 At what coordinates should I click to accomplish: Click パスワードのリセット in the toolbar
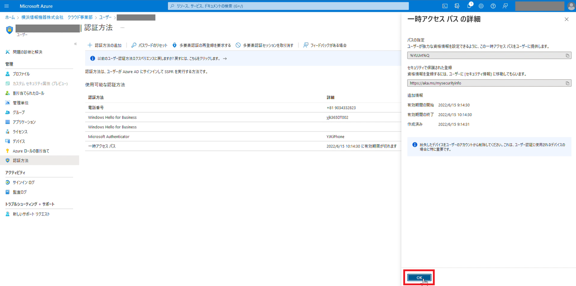[x=150, y=45]
